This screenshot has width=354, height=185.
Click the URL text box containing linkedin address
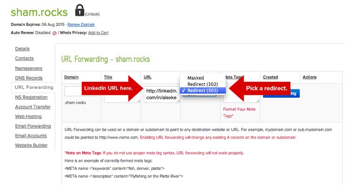point(161,94)
